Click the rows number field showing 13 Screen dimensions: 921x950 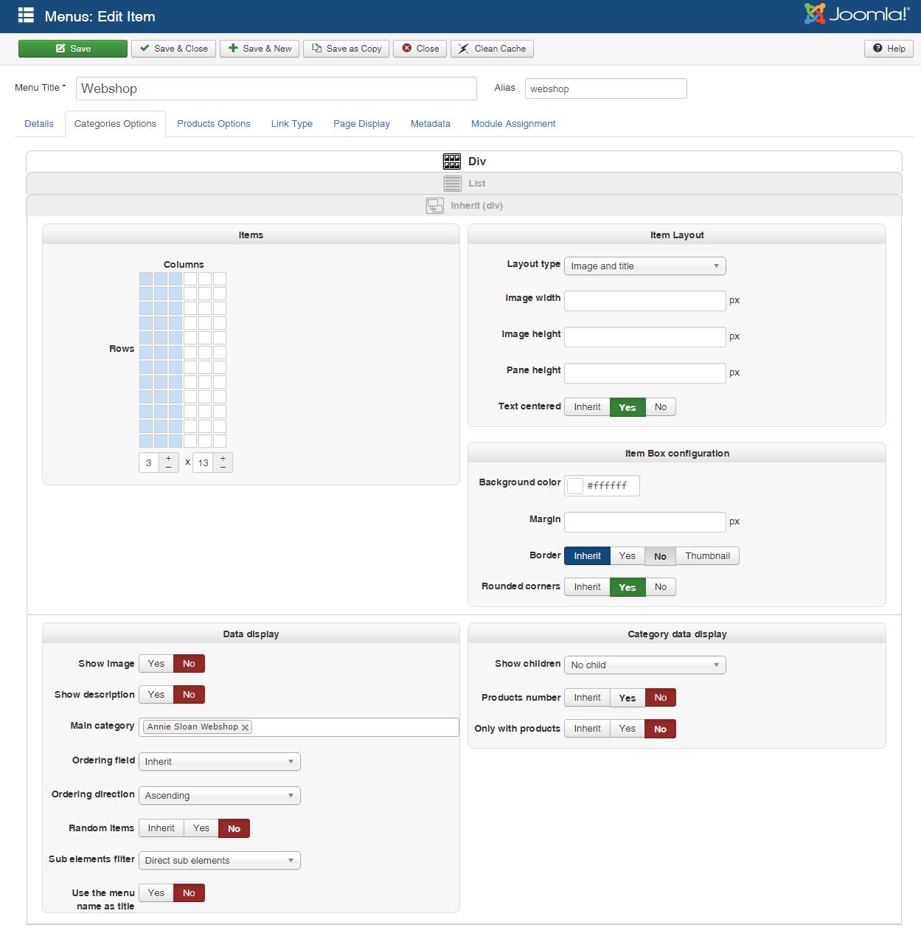click(203, 463)
